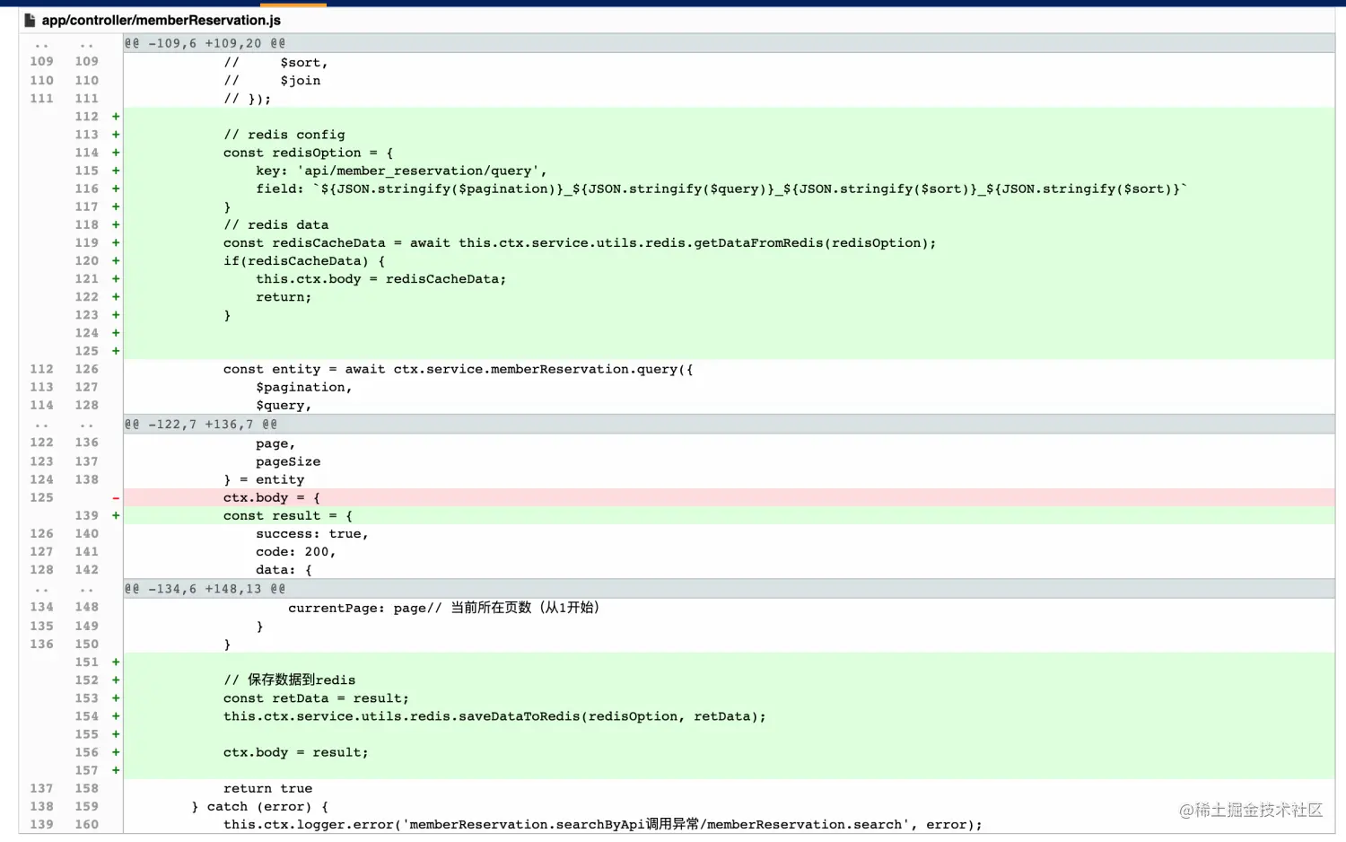Click the '// redis config' comment line

pyautogui.click(x=284, y=135)
